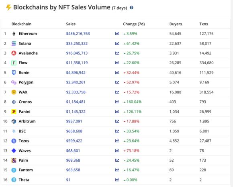Open the Cronos sales chart icon
The width and height of the screenshot is (233, 187).
pyautogui.click(x=117, y=102)
